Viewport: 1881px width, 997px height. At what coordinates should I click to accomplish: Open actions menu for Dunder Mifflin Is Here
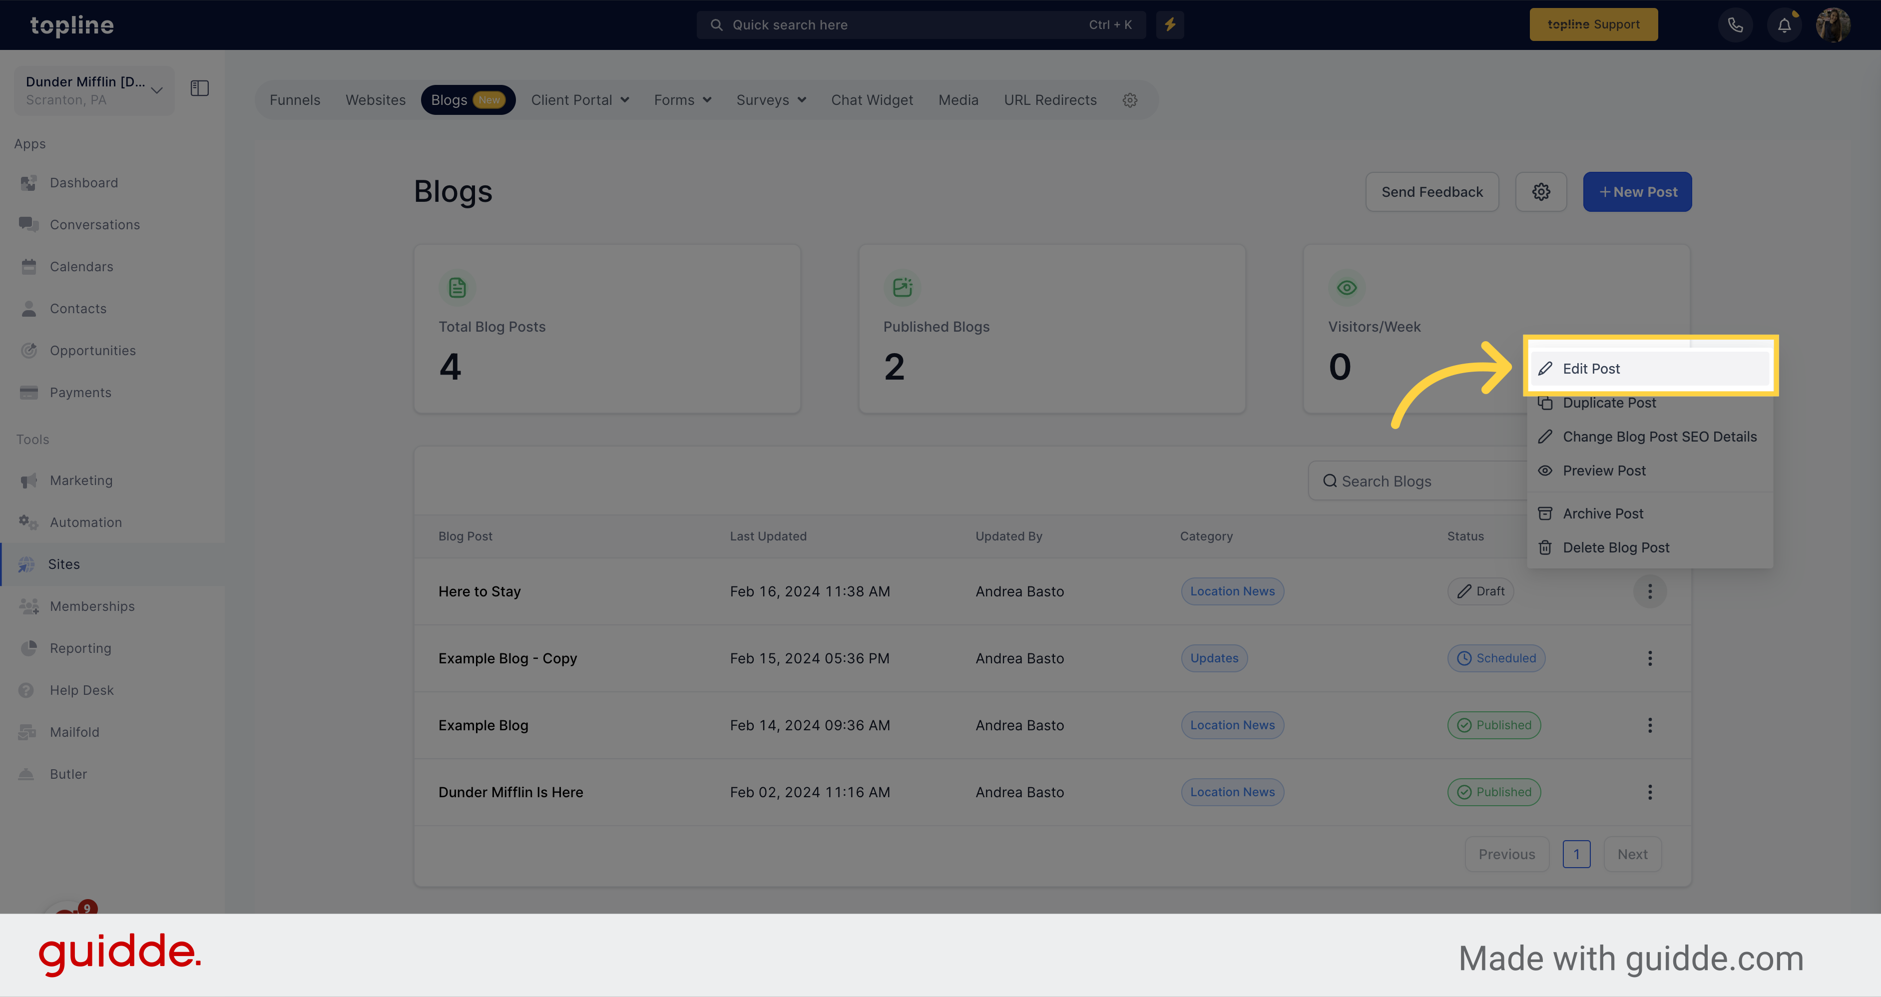point(1650,793)
